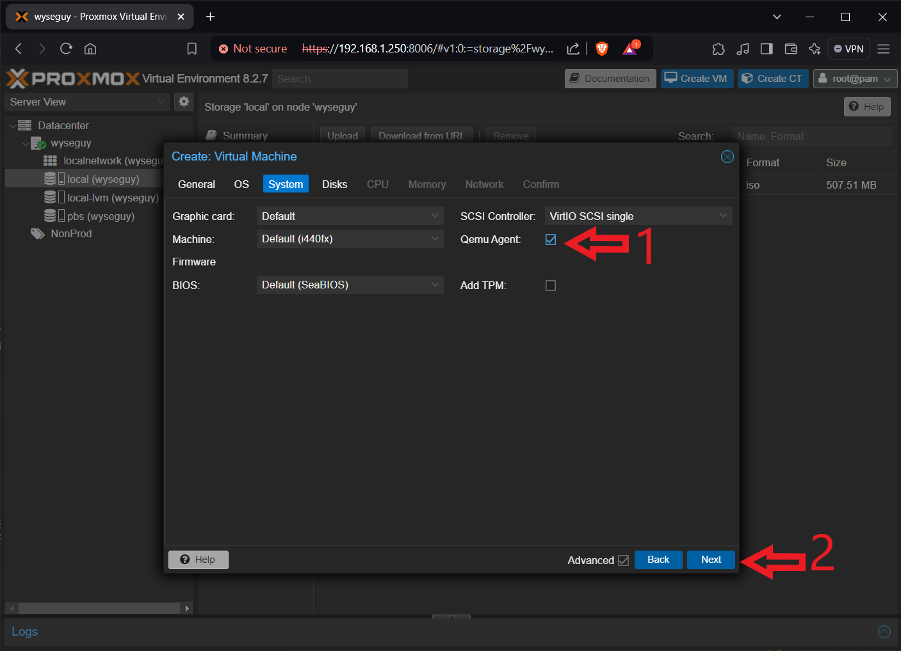Toggle the browser sidebar icon

click(x=767, y=49)
